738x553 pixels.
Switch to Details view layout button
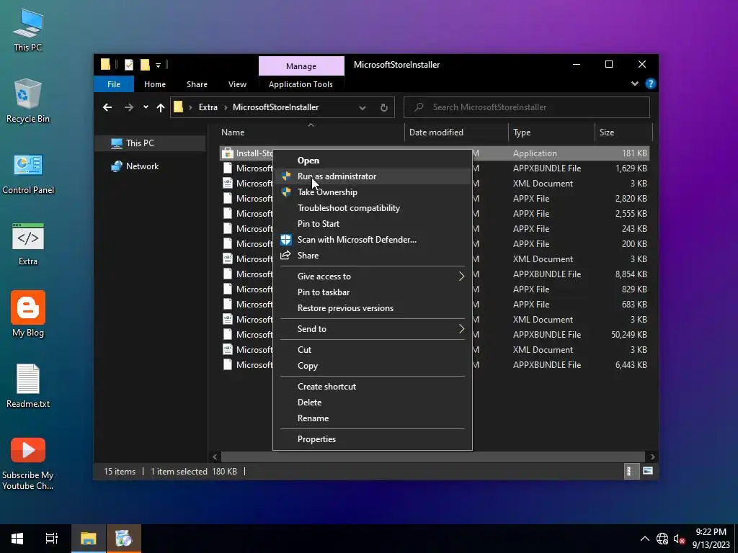[x=630, y=471]
